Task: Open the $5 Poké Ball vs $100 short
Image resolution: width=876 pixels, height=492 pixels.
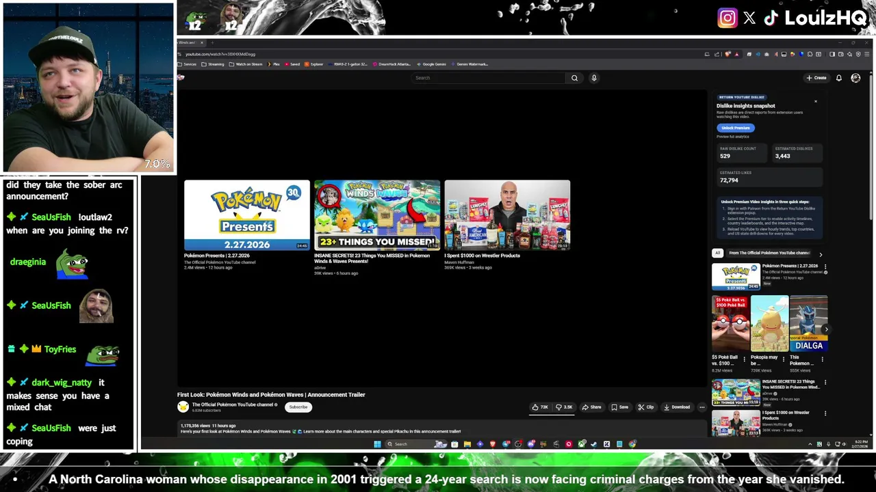Action: click(730, 324)
